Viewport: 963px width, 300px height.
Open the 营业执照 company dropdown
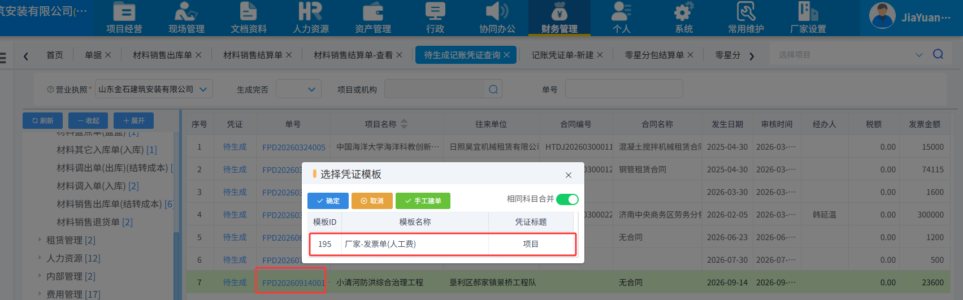point(154,89)
